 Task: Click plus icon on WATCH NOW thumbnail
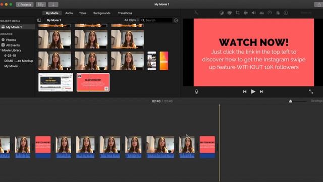pos(106,89)
